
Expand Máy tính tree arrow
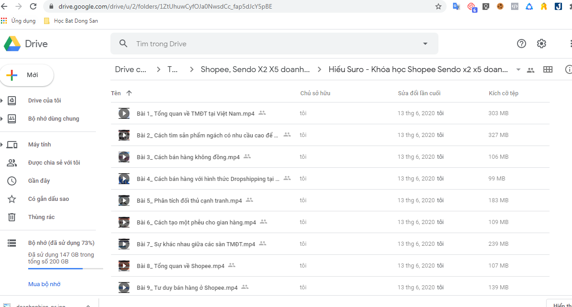2,145
